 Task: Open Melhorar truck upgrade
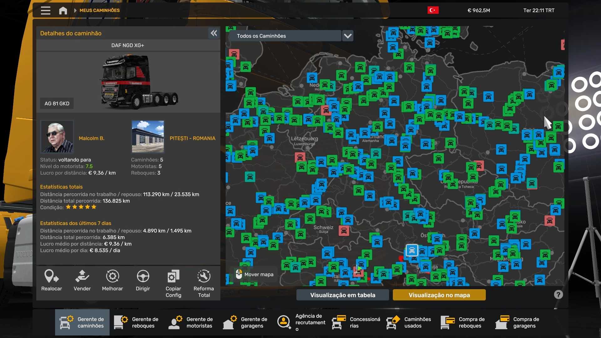click(112, 280)
